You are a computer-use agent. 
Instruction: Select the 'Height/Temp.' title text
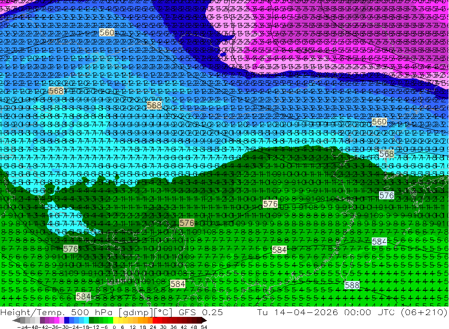pos(32,312)
